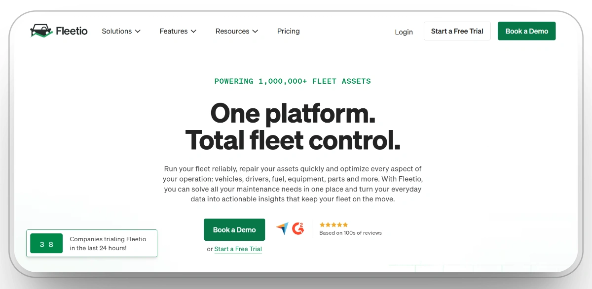Click the Fleetio wordmark in header
Screen dimensions: 592x289
(x=72, y=31)
